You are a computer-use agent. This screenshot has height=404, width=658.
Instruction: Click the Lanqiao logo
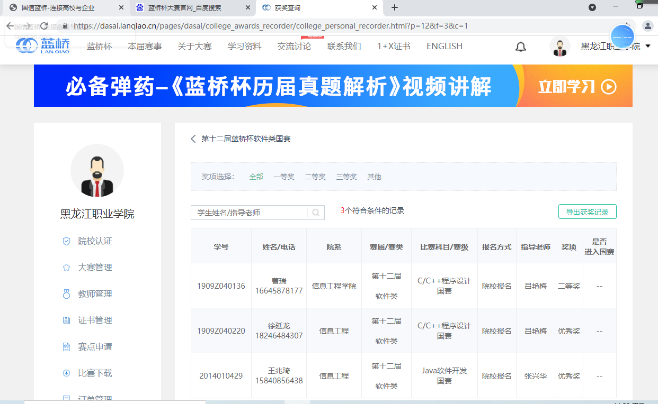(x=42, y=46)
